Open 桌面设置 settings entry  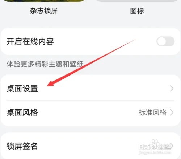click(90, 89)
